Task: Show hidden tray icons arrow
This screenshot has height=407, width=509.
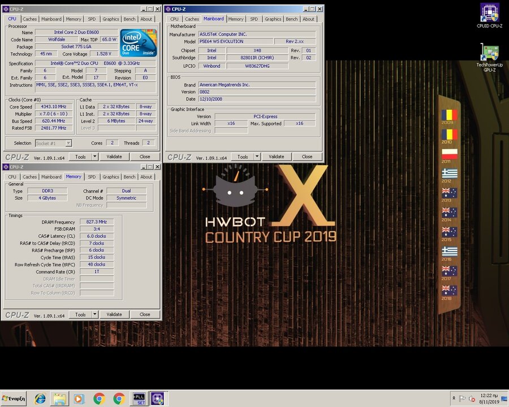Action: pos(454,398)
